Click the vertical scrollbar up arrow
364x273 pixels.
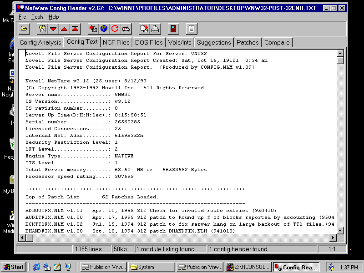(x=340, y=53)
